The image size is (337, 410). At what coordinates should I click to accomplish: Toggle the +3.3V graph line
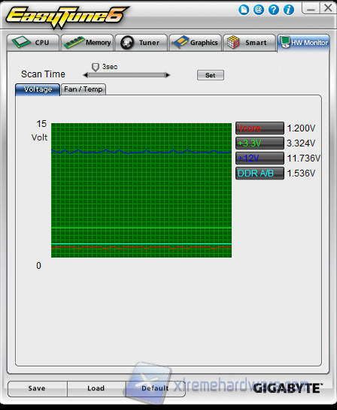(260, 143)
